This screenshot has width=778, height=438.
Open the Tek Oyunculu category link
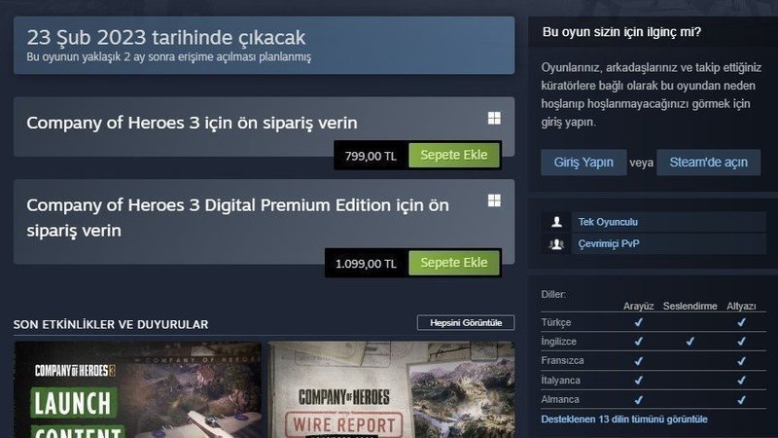(x=608, y=222)
